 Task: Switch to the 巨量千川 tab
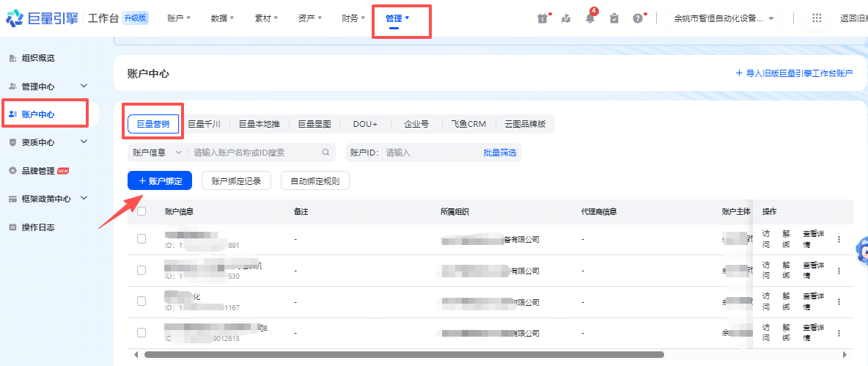[x=204, y=125]
